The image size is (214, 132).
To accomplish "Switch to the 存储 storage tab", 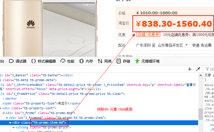I will pos(123,61).
